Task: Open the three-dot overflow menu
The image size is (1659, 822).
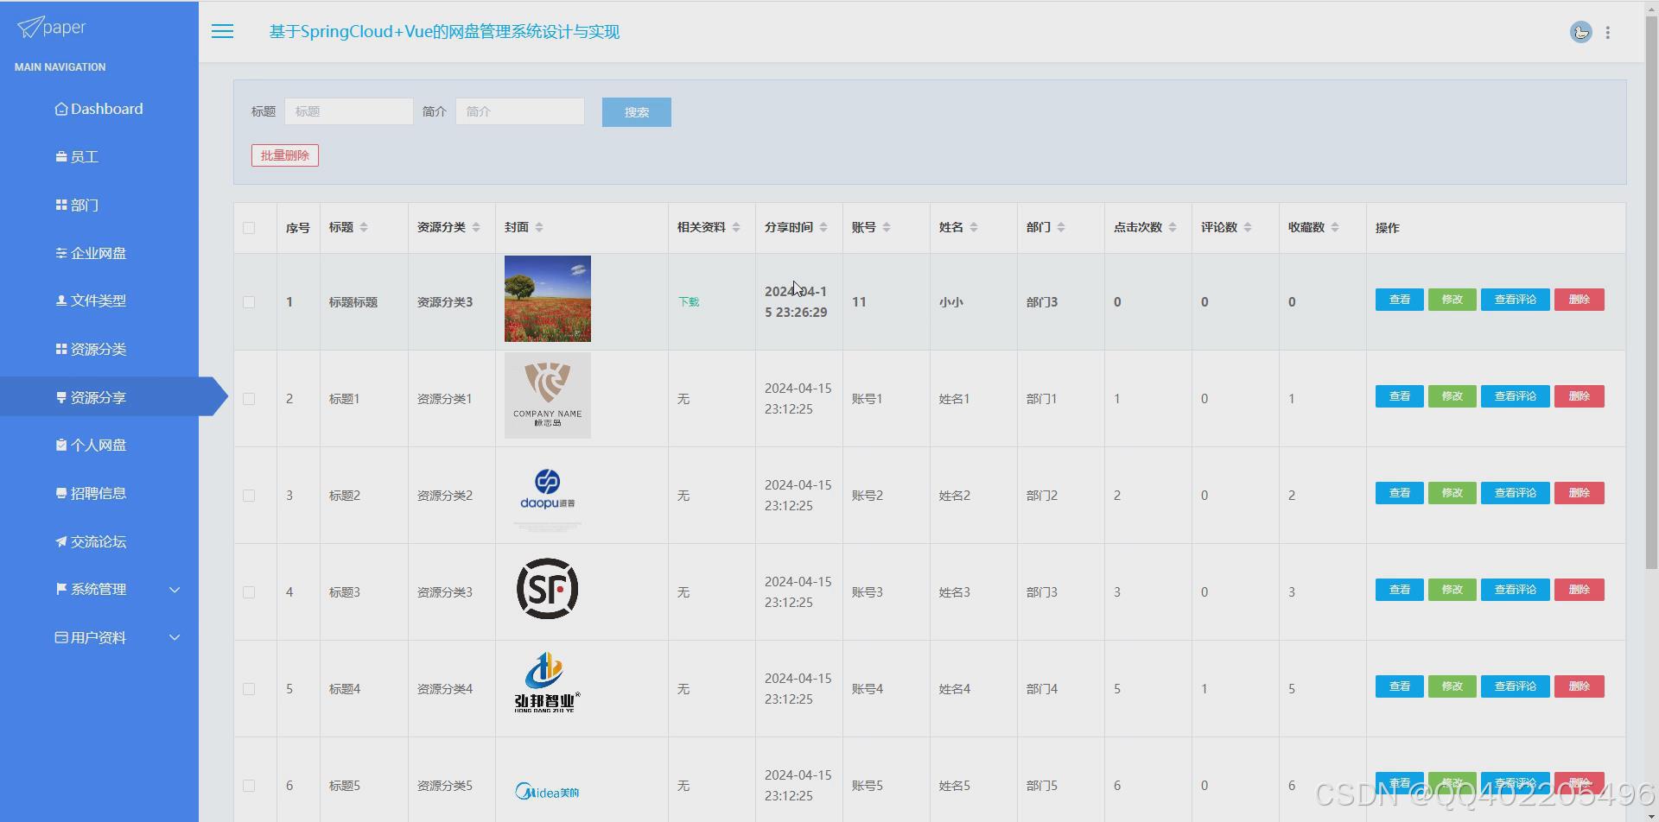Action: tap(1609, 32)
